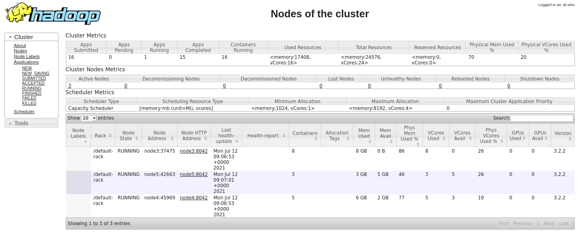Image resolution: width=578 pixels, height=236 pixels.
Task: Sort table by Node State column
Action: [x=128, y=135]
